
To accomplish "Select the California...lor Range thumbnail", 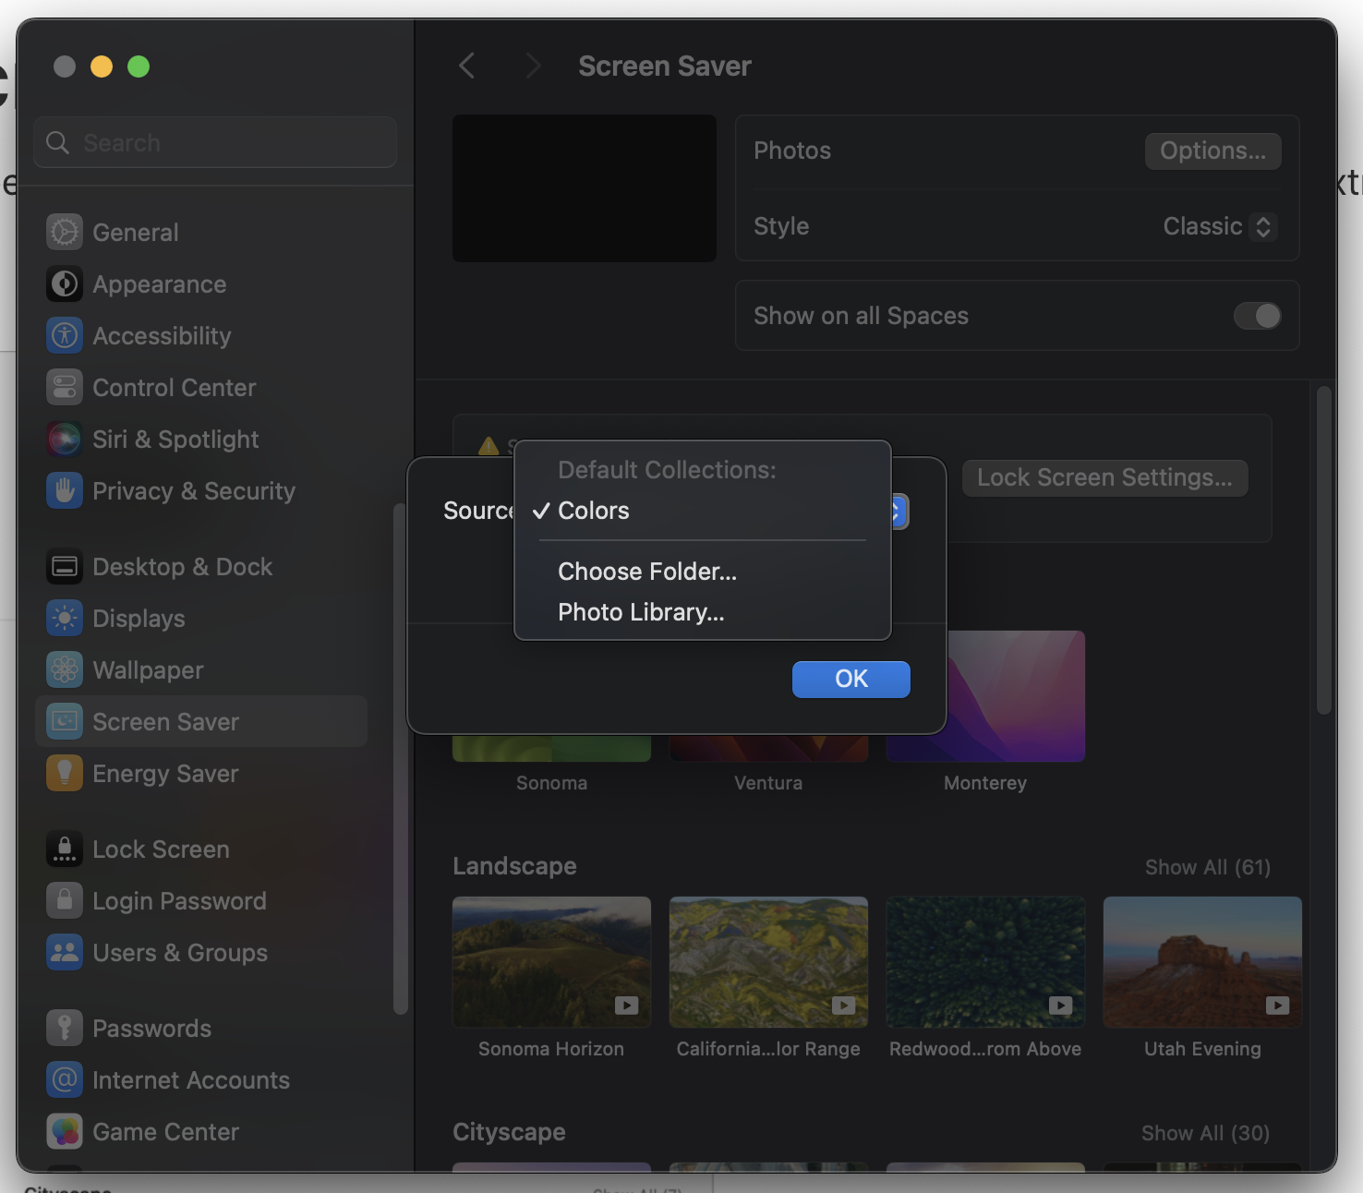I will [769, 962].
